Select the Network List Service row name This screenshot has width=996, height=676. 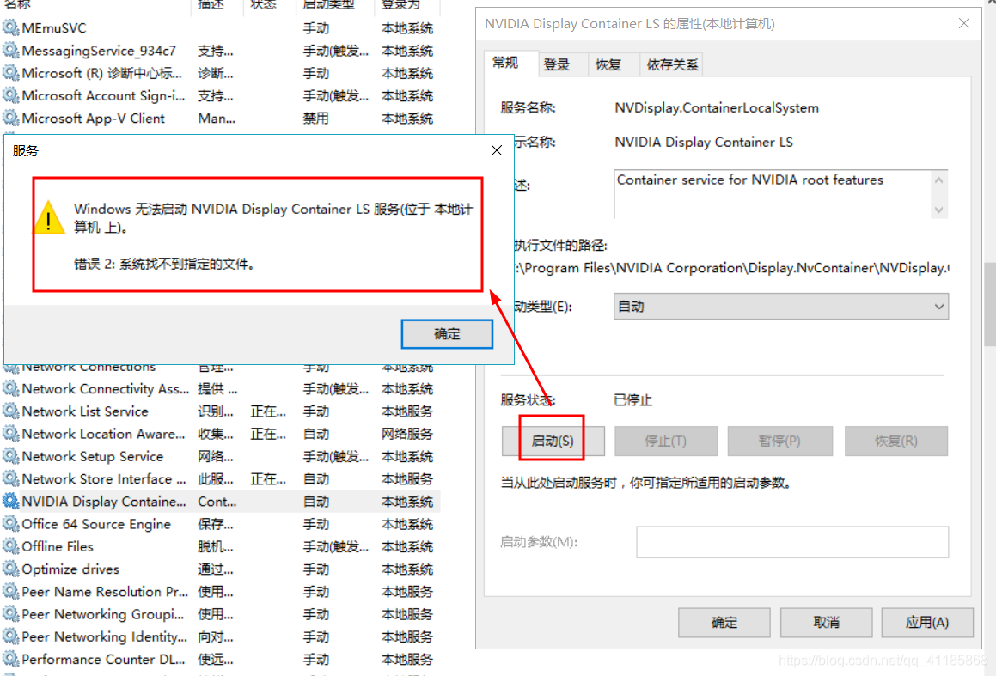tap(85, 411)
